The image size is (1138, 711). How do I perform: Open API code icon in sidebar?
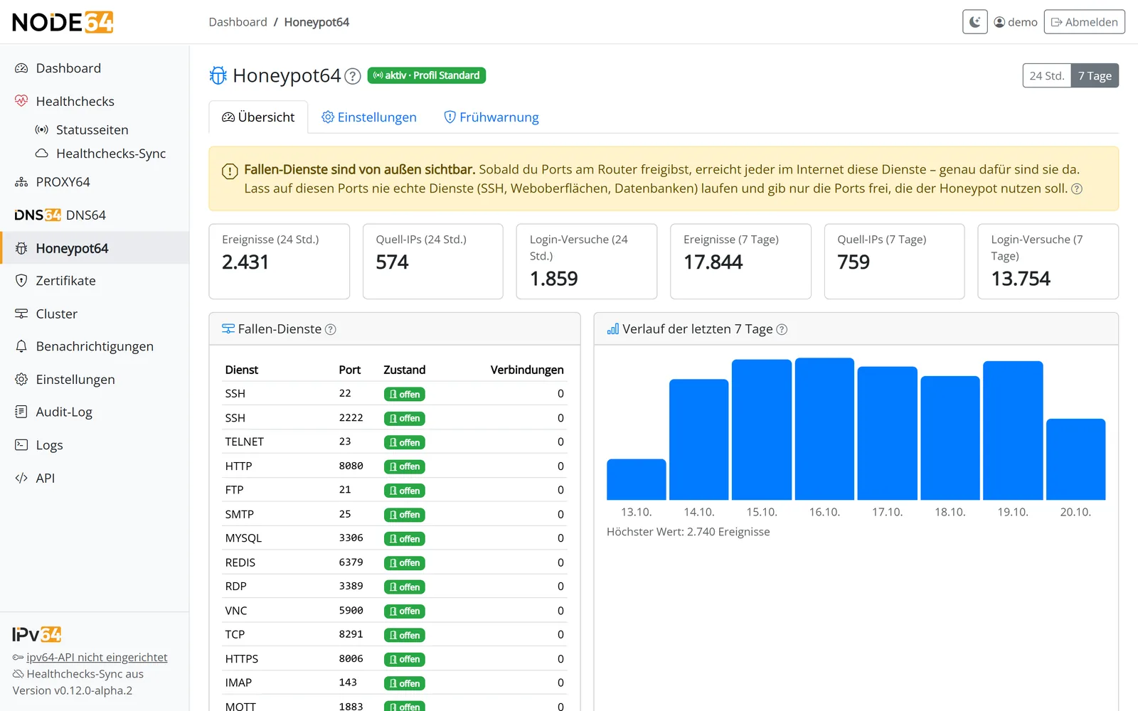pyautogui.click(x=21, y=478)
